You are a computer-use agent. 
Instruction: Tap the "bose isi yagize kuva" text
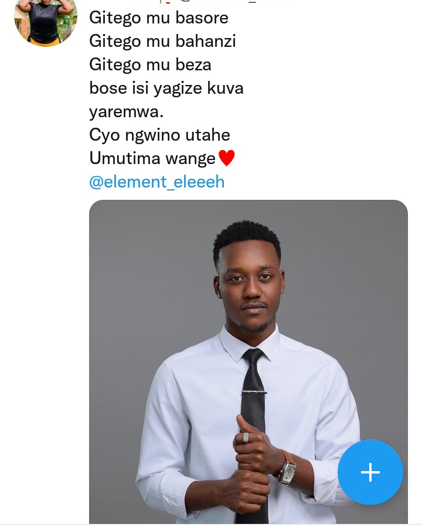click(x=166, y=88)
